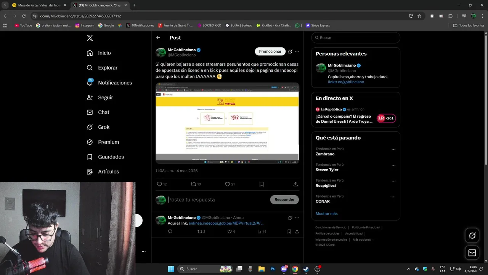Open Artículos in the sidebar
The height and width of the screenshot is (275, 488).
[x=103, y=172]
